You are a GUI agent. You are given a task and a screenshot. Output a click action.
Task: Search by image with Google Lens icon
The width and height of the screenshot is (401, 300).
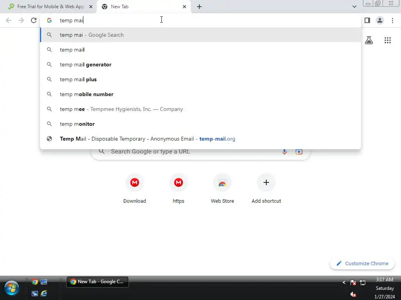click(299, 152)
